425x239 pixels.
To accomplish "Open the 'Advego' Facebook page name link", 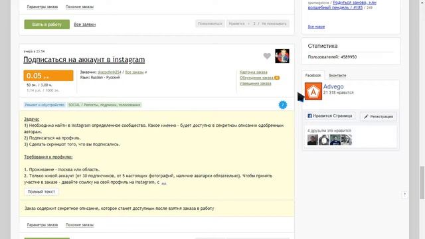I will point(333,86).
